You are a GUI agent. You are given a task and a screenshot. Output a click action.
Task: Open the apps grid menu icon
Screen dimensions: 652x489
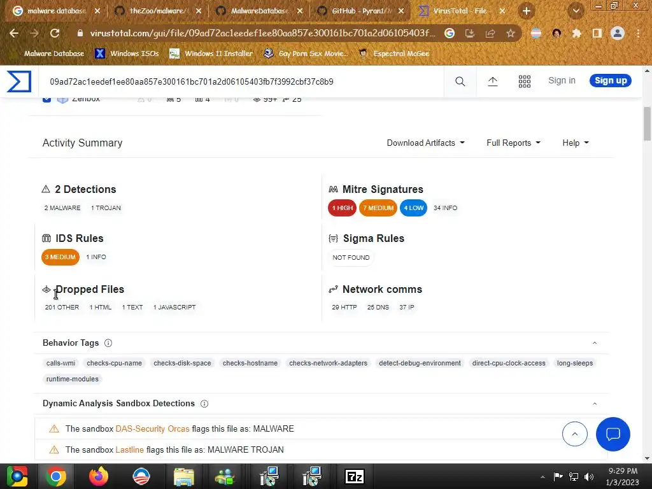[525, 81]
